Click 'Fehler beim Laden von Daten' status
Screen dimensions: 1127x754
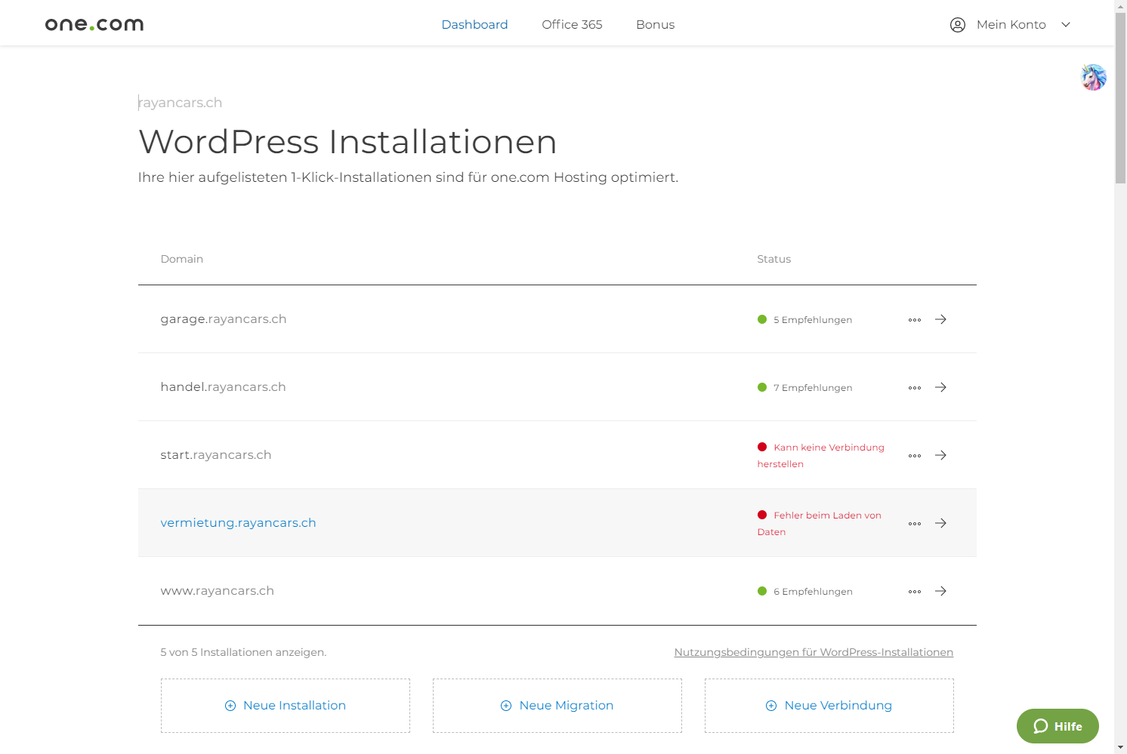coord(820,523)
